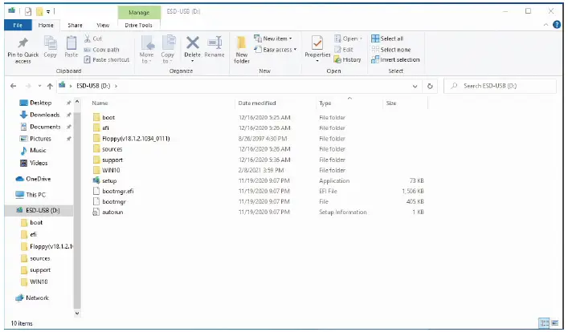The width and height of the screenshot is (568, 332).
Task: Select the bootmgr.efi file
Action: (x=118, y=191)
